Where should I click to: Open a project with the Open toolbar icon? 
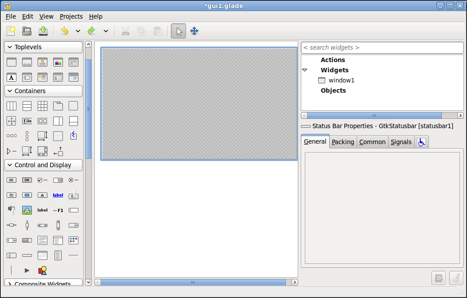pos(27,31)
